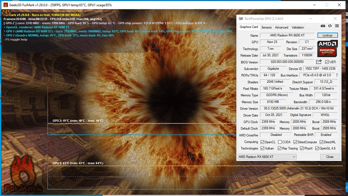Click the Pixel Fillrate 165.7 GPixel/s value
Image resolution: width=348 pixels, height=196 pixels.
point(273,88)
